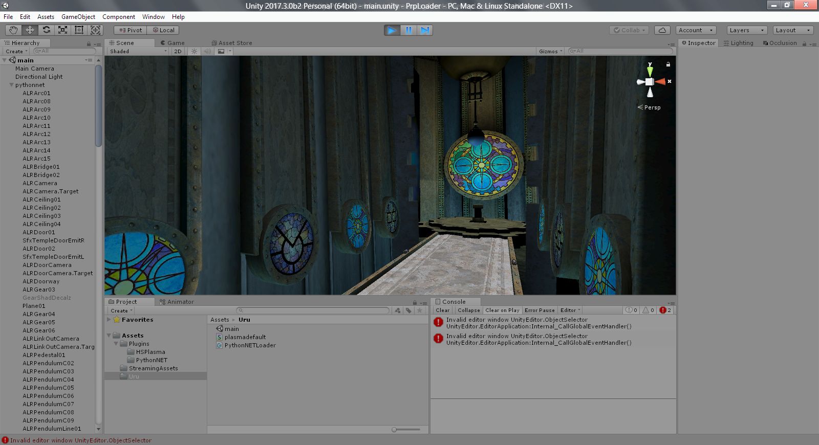This screenshot has width=819, height=445.
Task: Click Assets in the Project breadcrumb
Action: 220,320
